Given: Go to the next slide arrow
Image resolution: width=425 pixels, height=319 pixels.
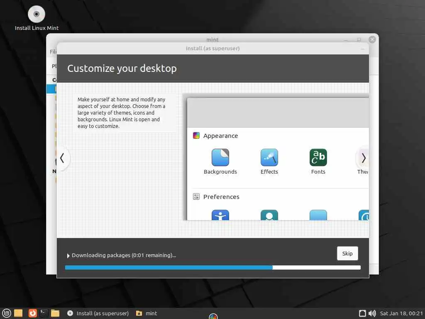Looking at the screenshot, I should click(x=364, y=158).
